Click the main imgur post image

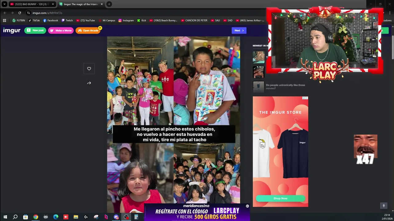174,124
